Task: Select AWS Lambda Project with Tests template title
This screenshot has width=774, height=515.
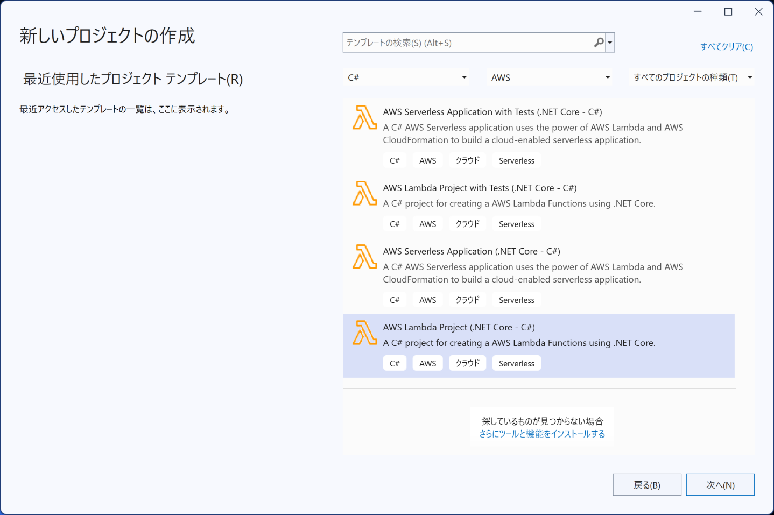Action: click(x=480, y=188)
